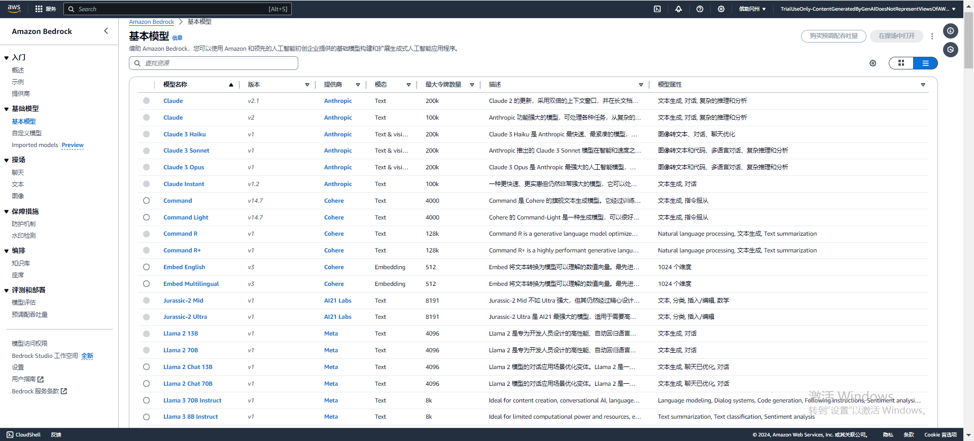The image size is (974, 441).
Task: Open the services grid menu
Action: (x=39, y=9)
